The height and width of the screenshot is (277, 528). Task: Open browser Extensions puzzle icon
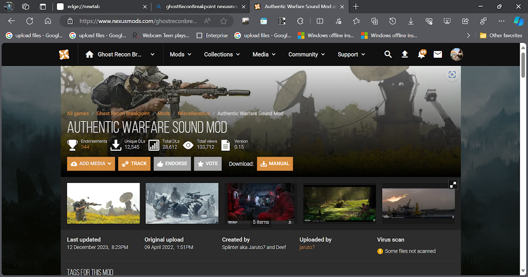click(x=300, y=21)
